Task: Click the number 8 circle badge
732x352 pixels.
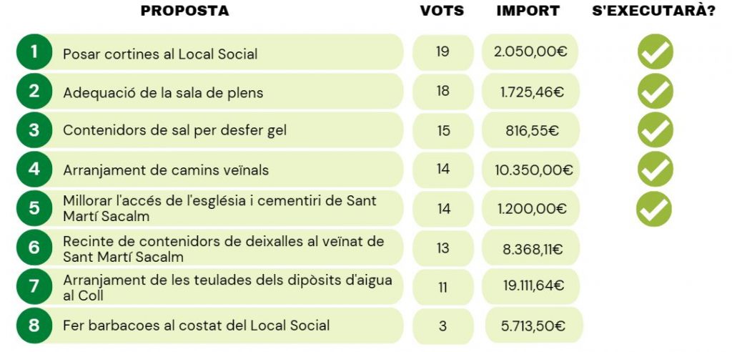Action: tap(34, 326)
